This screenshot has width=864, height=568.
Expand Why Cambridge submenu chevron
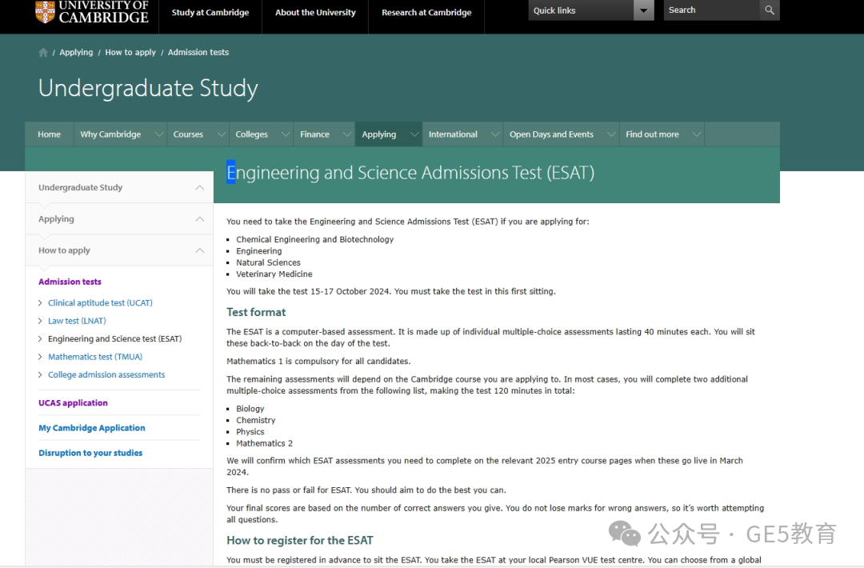[x=158, y=134]
